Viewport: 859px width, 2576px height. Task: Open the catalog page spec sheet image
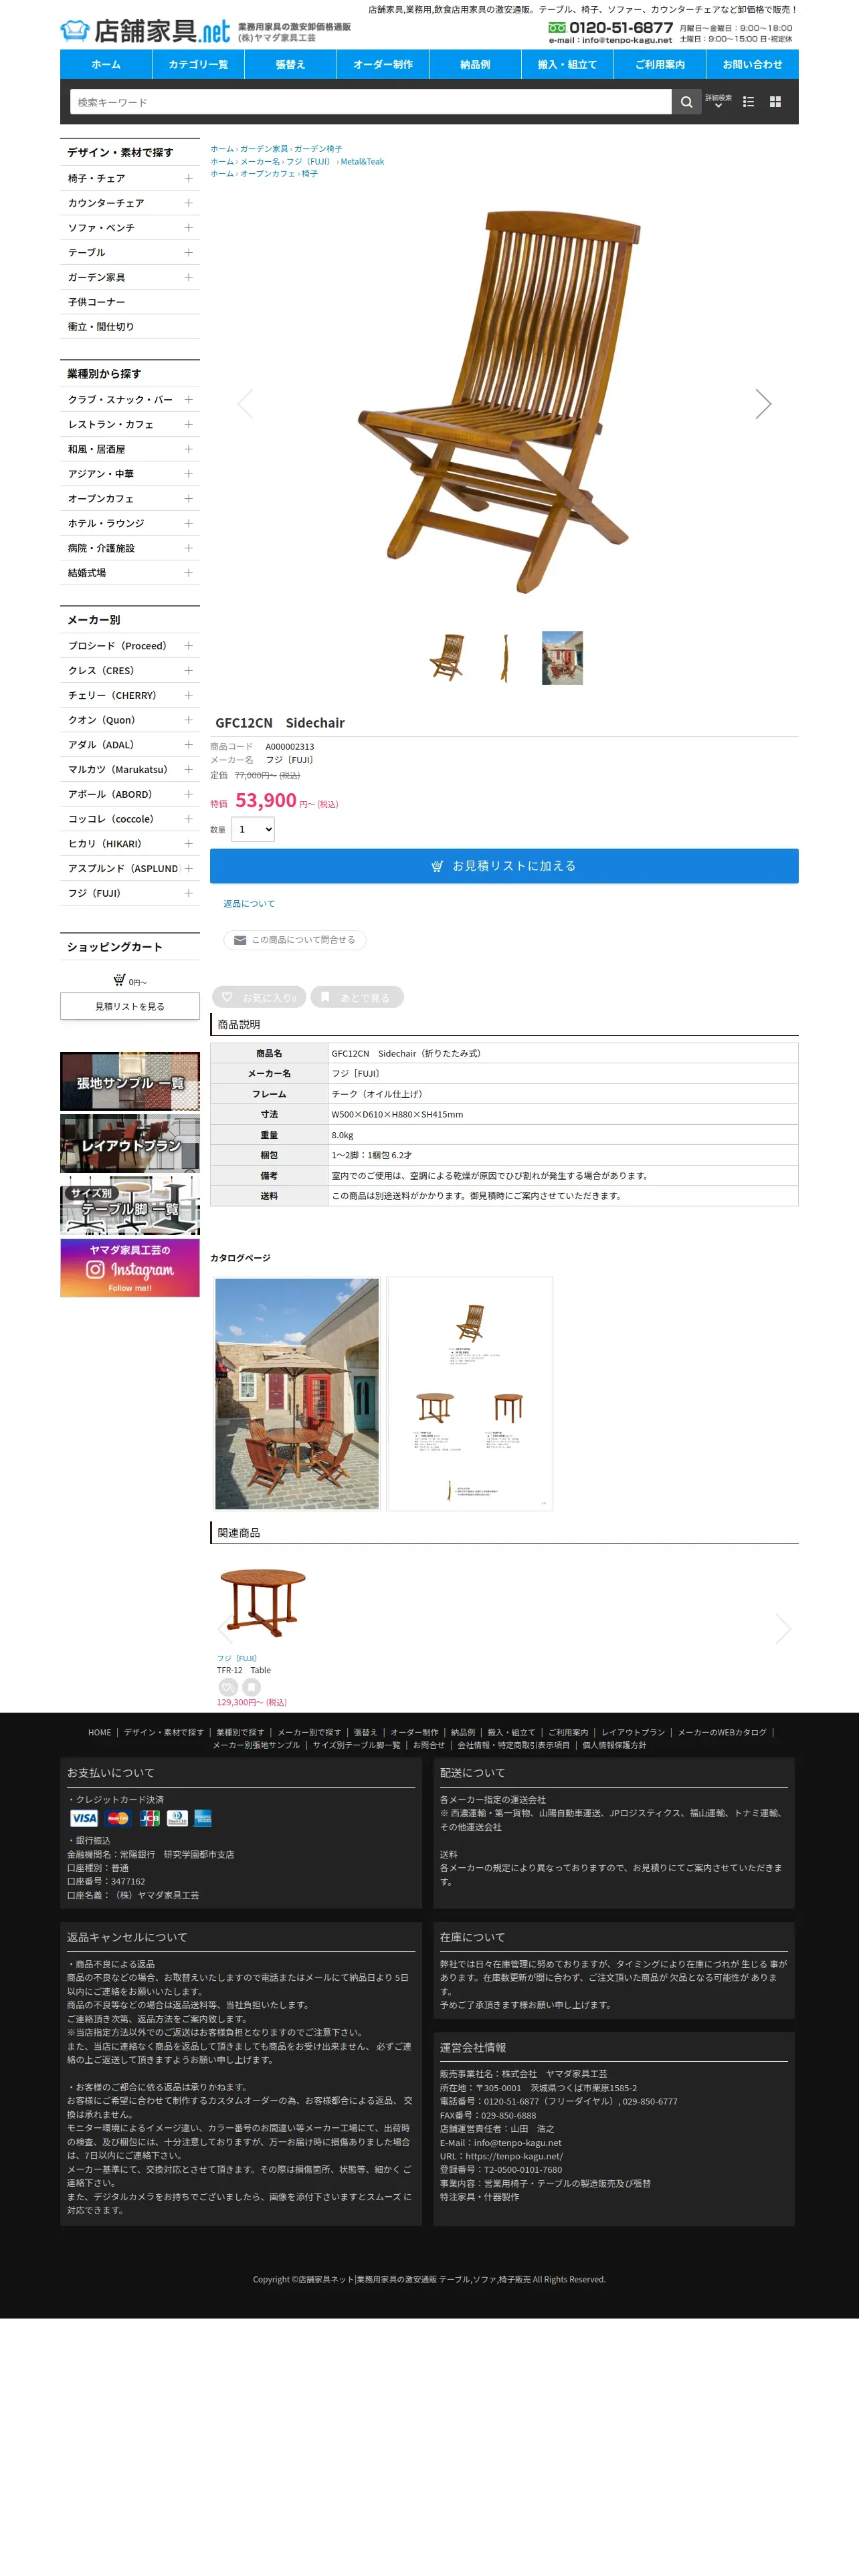tap(469, 1394)
